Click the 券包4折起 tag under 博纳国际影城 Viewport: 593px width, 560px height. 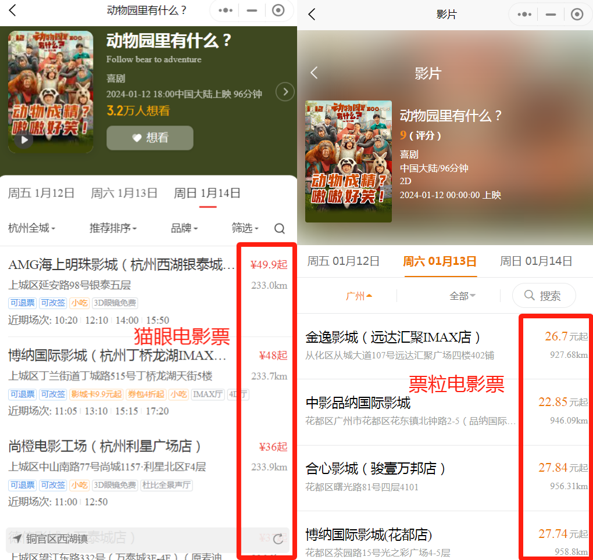(x=146, y=394)
